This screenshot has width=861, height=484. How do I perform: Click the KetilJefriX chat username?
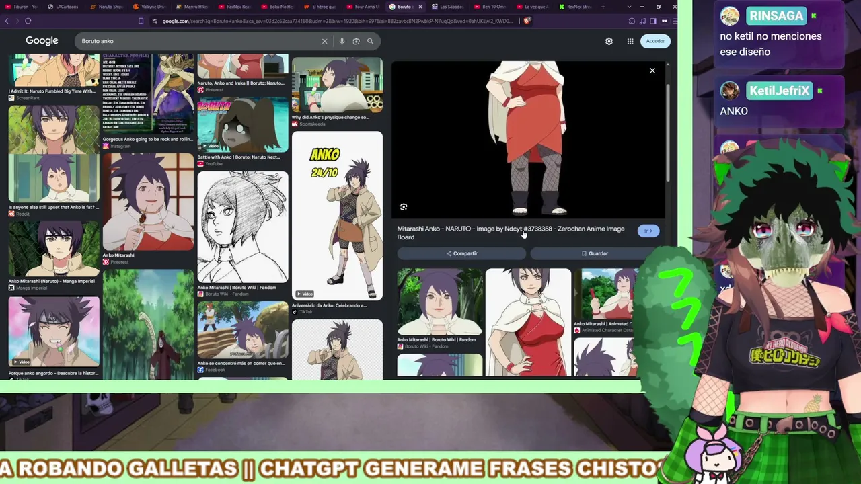[x=779, y=91]
